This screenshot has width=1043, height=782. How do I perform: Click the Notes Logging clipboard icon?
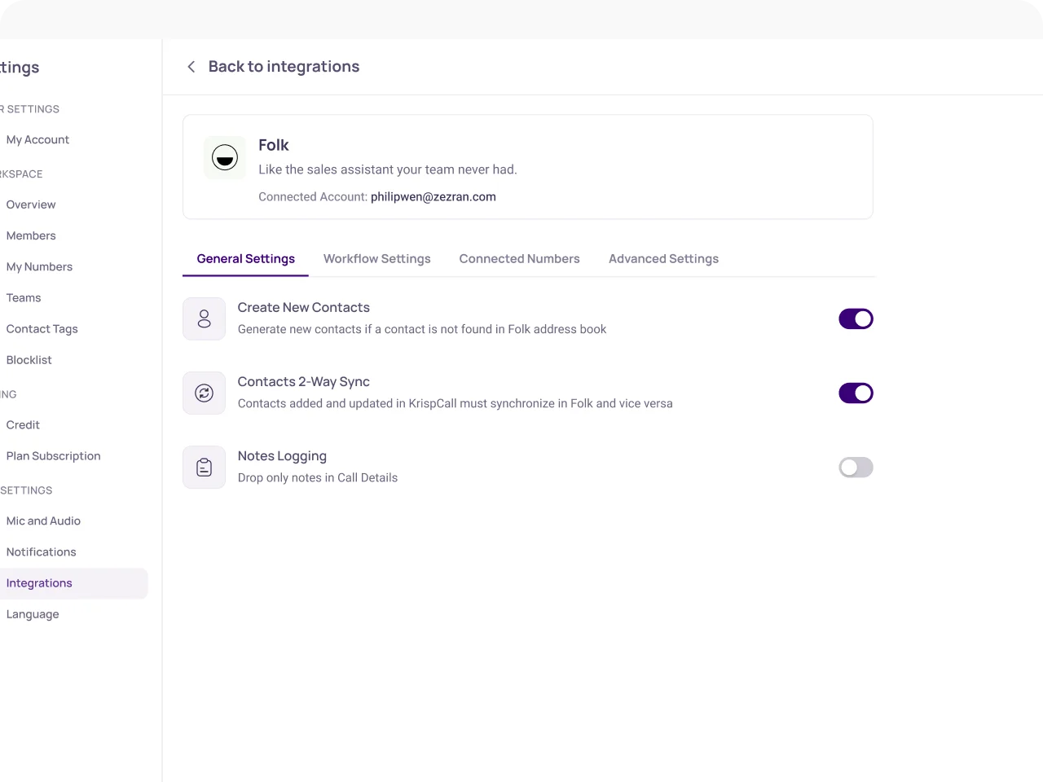[x=205, y=468]
